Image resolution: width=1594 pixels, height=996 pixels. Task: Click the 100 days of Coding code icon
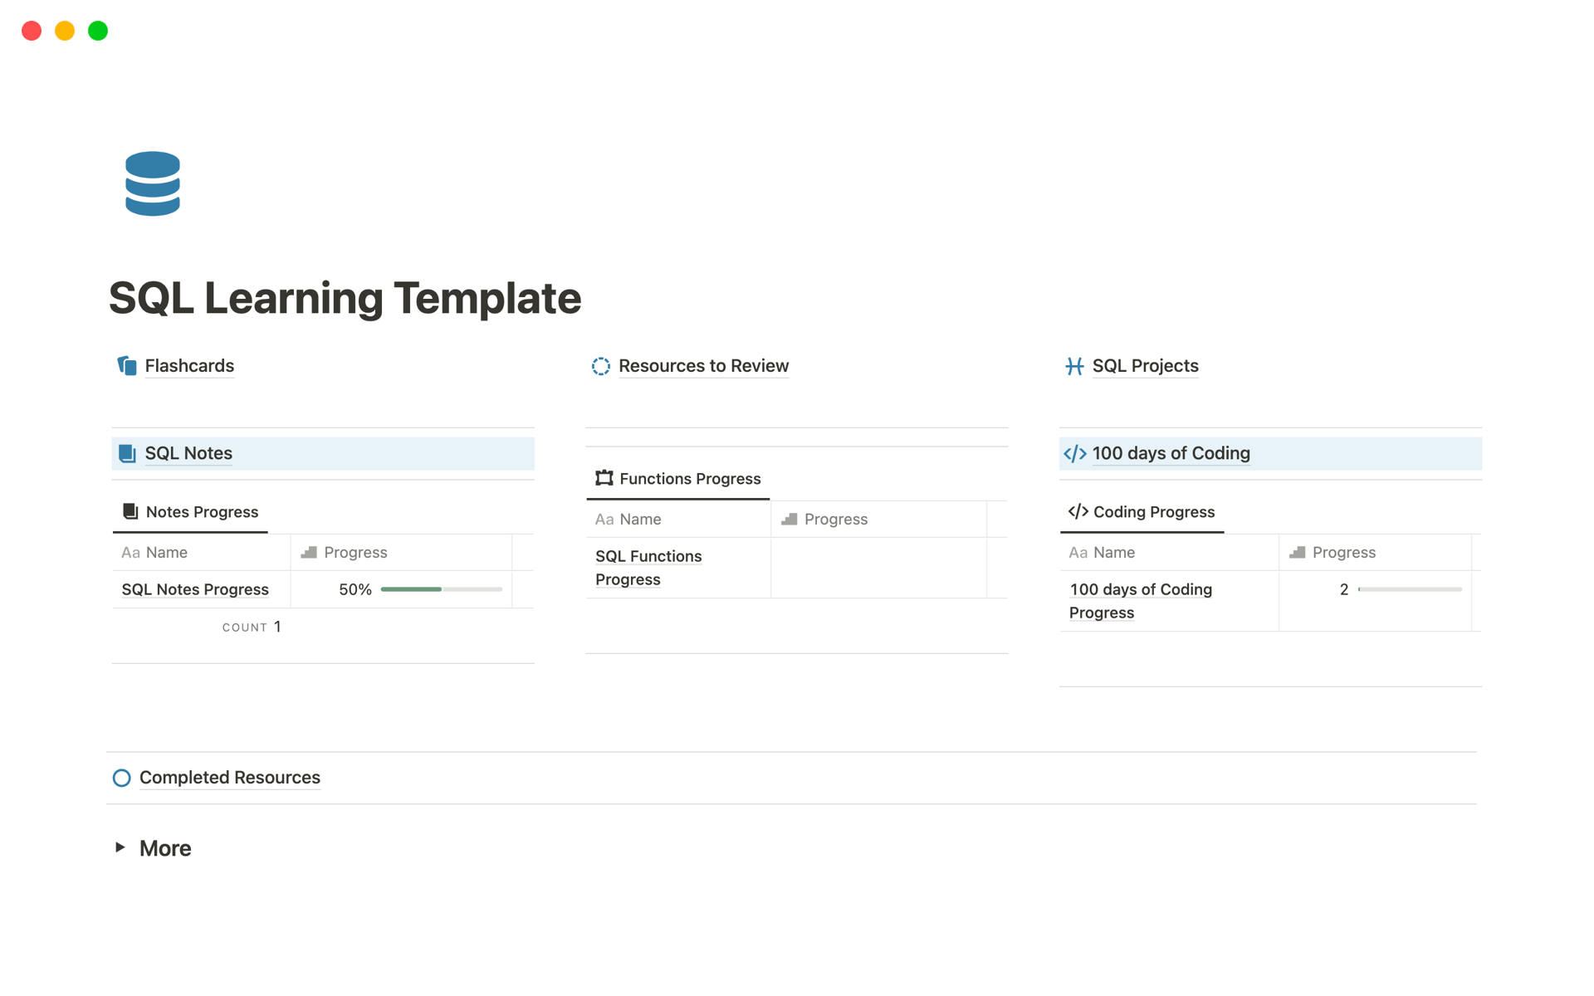point(1075,453)
